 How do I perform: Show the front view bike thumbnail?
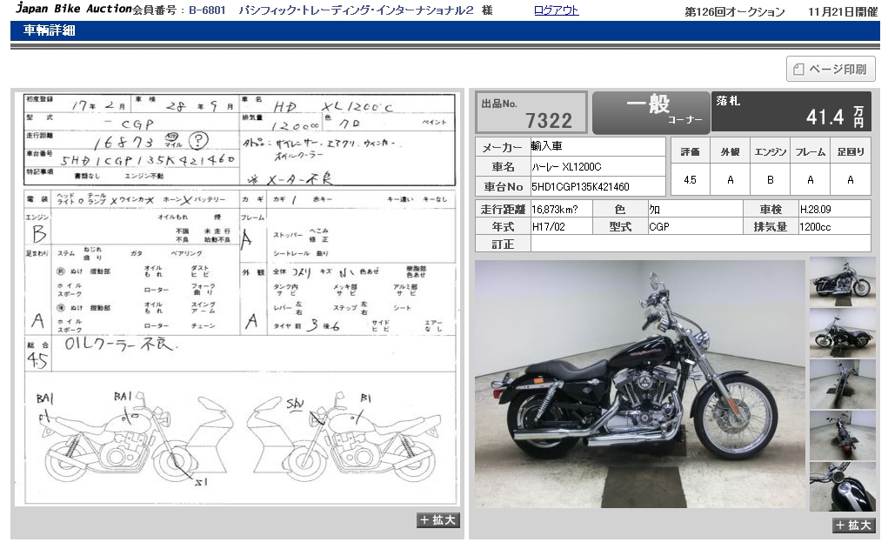click(842, 384)
